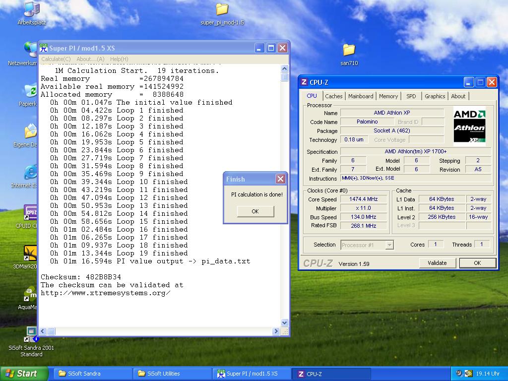
Task: Open the Arbeitsplatz desktop icon
Action: click(x=31, y=9)
